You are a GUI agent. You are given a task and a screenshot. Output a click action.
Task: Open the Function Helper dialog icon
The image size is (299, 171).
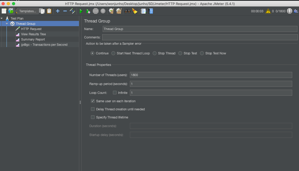tap(143, 11)
